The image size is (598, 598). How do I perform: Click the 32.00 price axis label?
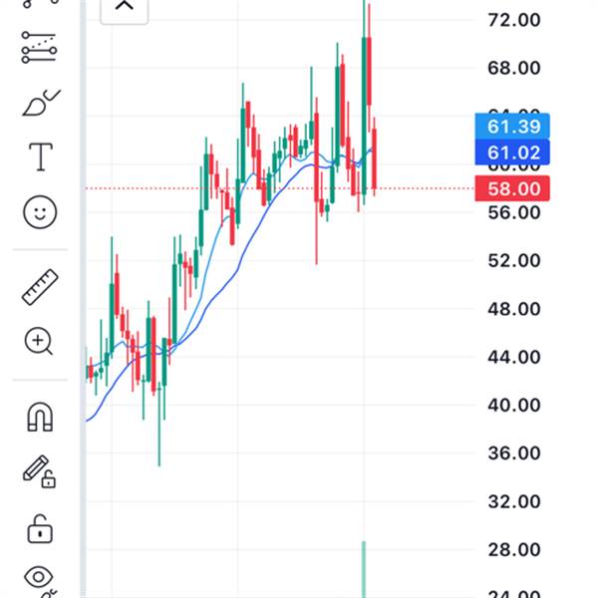click(513, 501)
